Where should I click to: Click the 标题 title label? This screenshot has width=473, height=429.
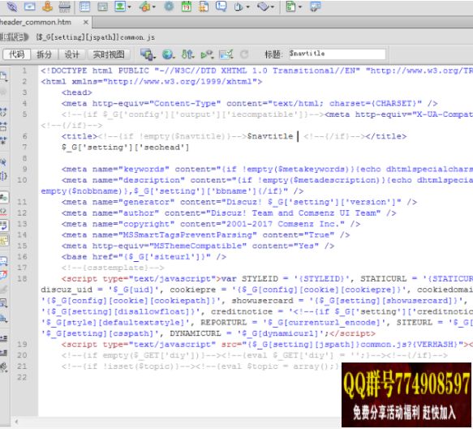click(x=273, y=54)
